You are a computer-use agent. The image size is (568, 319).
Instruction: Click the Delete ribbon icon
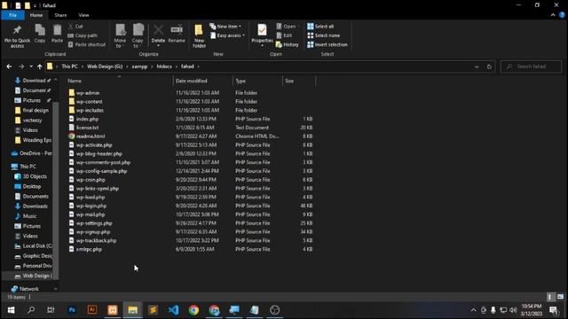pos(158,30)
